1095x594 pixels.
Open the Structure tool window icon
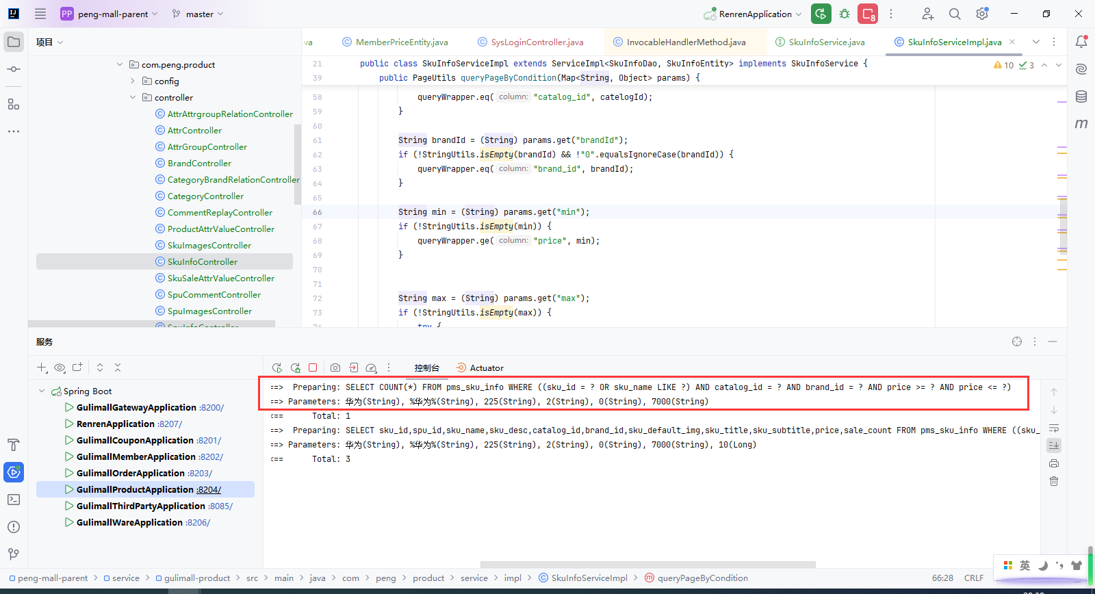click(x=14, y=104)
